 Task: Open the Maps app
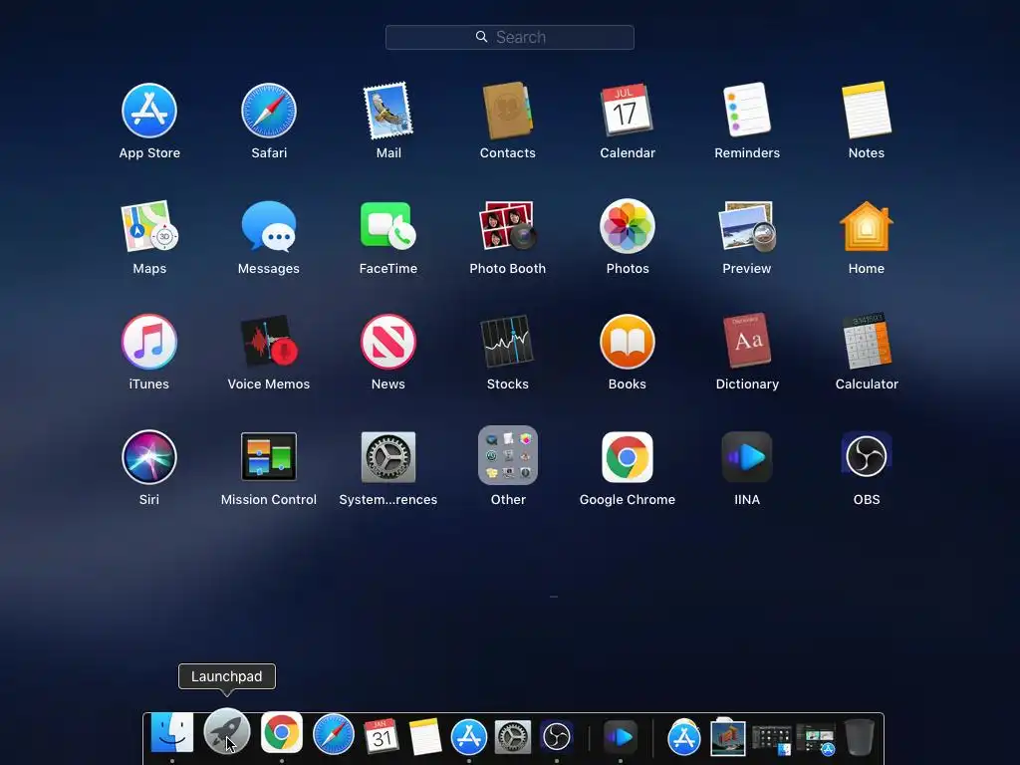149,226
